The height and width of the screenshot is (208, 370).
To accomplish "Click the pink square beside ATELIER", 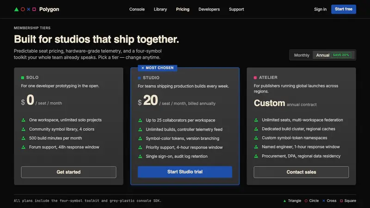I will (x=255, y=78).
